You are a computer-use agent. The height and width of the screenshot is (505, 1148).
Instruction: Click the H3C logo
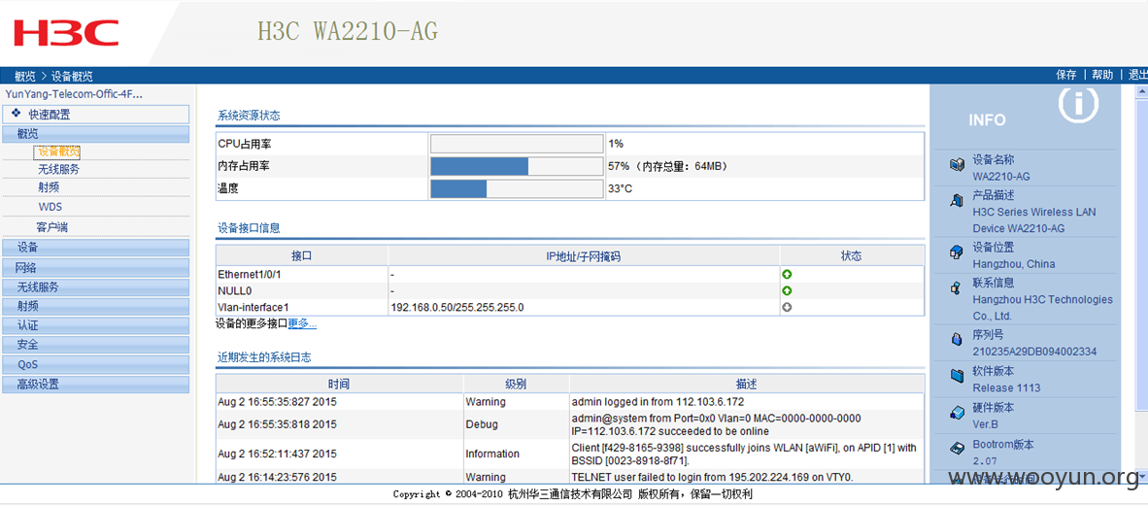pyautogui.click(x=66, y=34)
